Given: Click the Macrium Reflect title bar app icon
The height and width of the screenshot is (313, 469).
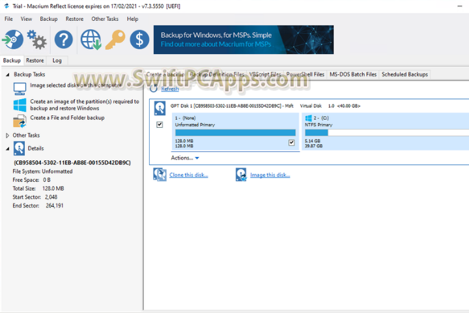Looking at the screenshot, I should point(7,6).
